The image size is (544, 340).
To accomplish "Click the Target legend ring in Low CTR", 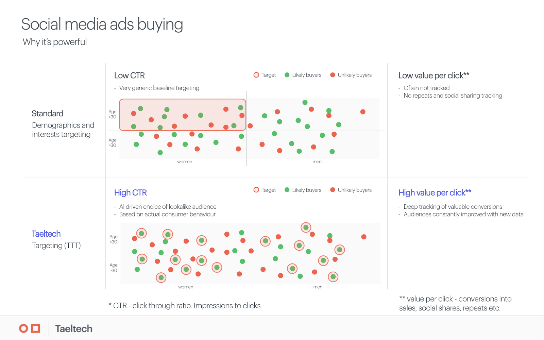I will coord(256,75).
